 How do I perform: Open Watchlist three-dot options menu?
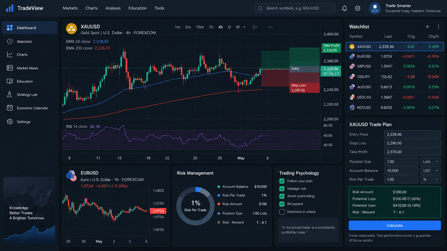tap(438, 27)
